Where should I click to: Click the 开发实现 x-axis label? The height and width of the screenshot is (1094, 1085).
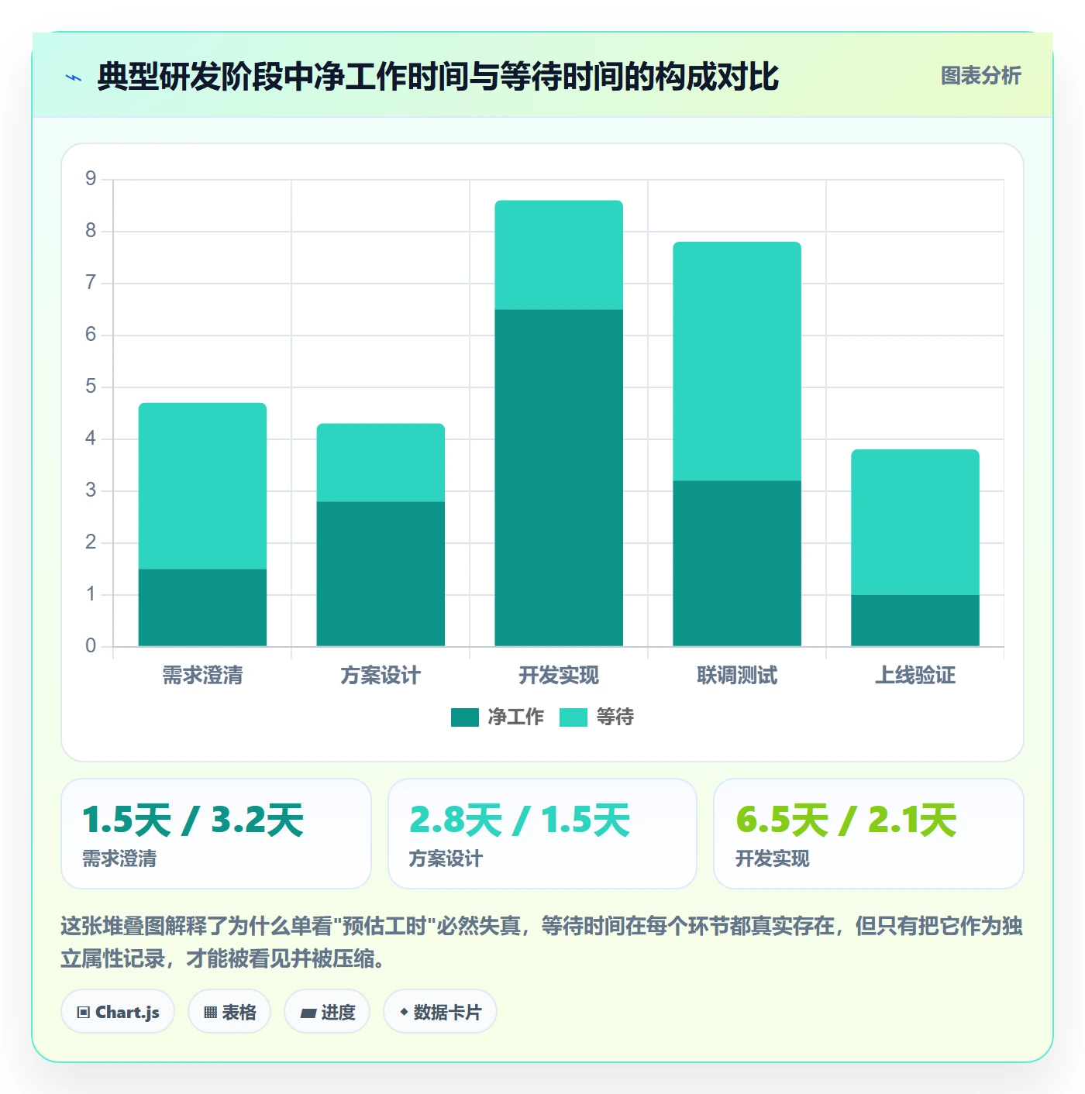click(x=559, y=676)
